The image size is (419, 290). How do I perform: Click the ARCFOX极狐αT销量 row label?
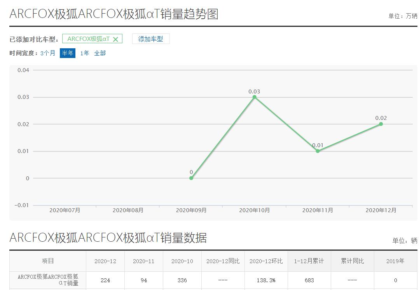point(48,280)
